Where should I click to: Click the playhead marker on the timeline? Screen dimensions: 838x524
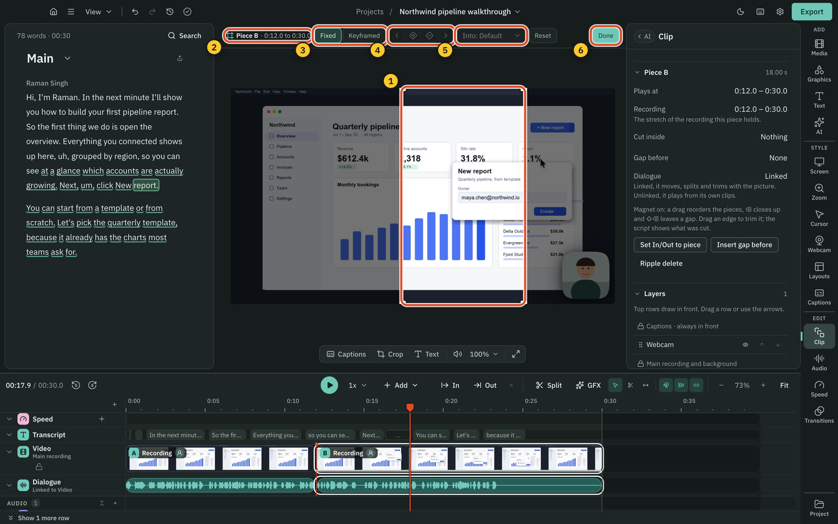click(410, 407)
